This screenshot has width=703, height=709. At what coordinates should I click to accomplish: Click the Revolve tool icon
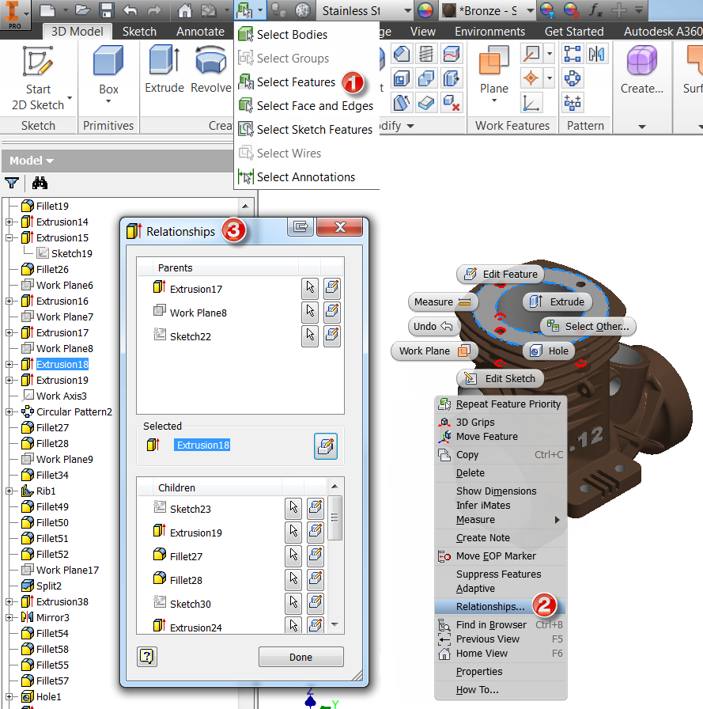[x=211, y=69]
